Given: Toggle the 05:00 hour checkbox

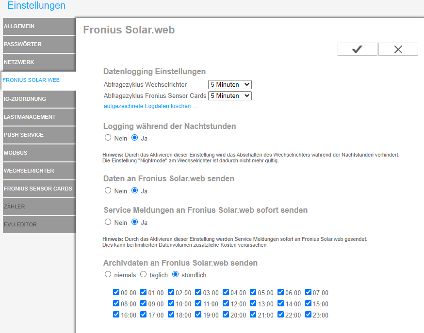Looking at the screenshot, I should click(253, 292).
